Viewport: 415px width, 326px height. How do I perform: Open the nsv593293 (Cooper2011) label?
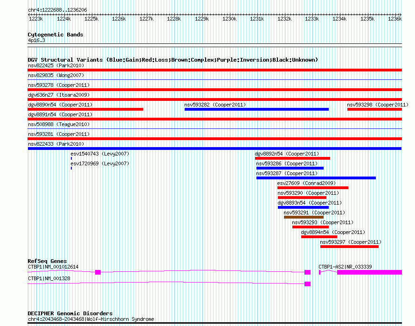[323, 222]
